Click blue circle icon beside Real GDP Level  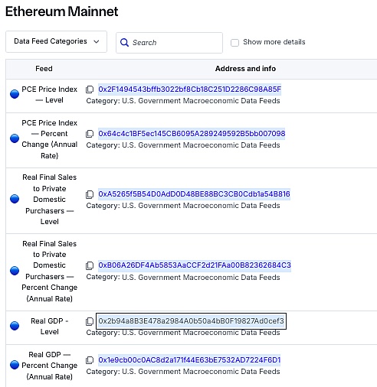[15, 326]
